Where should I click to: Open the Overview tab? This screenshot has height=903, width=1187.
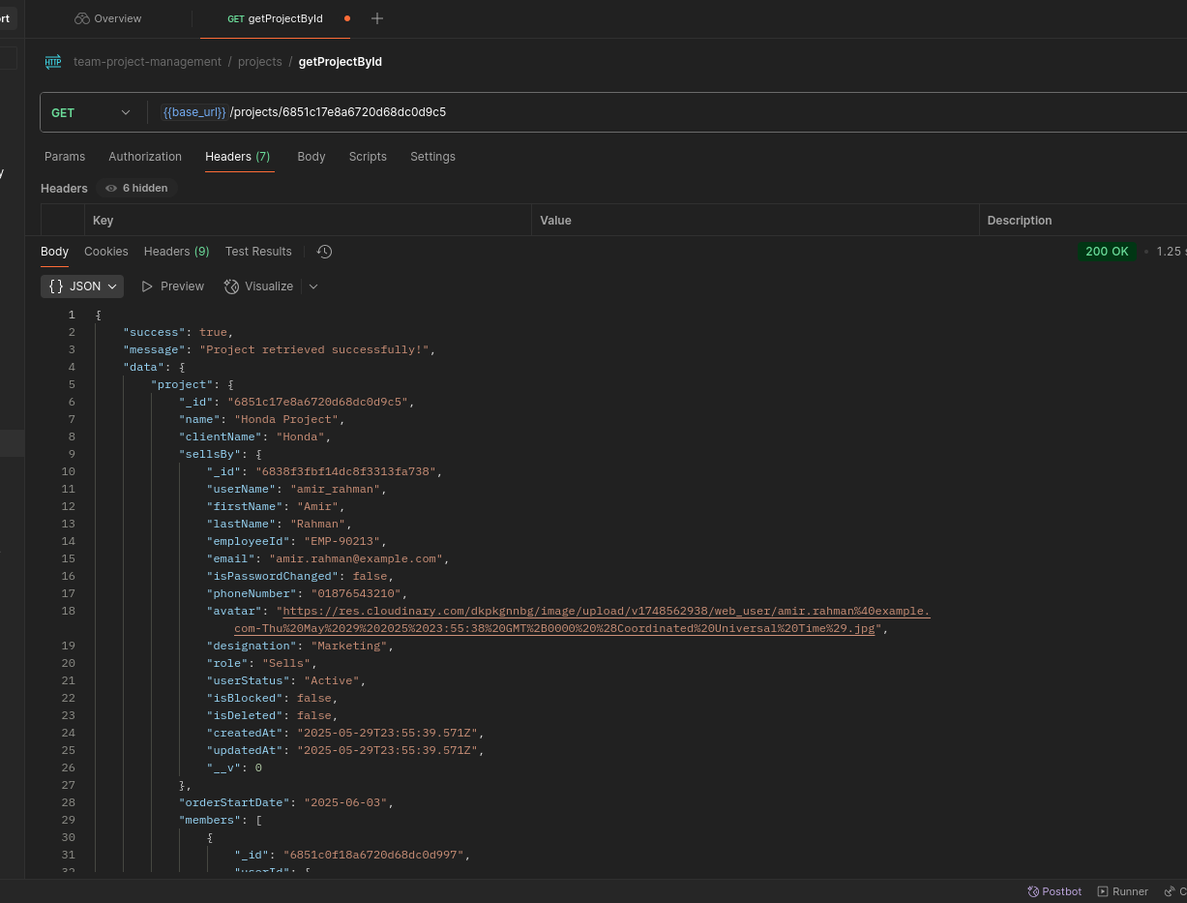[x=107, y=18]
